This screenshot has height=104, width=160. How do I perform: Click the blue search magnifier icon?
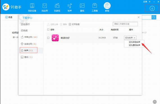click(x=154, y=17)
